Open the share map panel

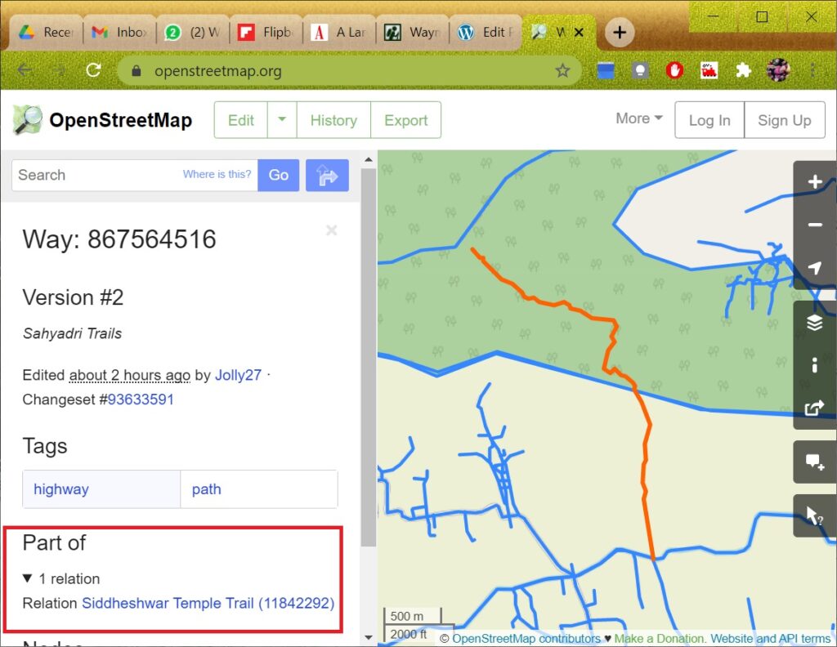(x=815, y=408)
